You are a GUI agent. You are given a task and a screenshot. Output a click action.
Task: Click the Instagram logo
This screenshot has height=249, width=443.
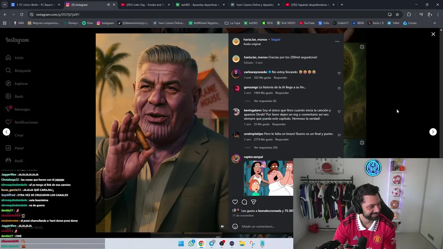point(17,40)
